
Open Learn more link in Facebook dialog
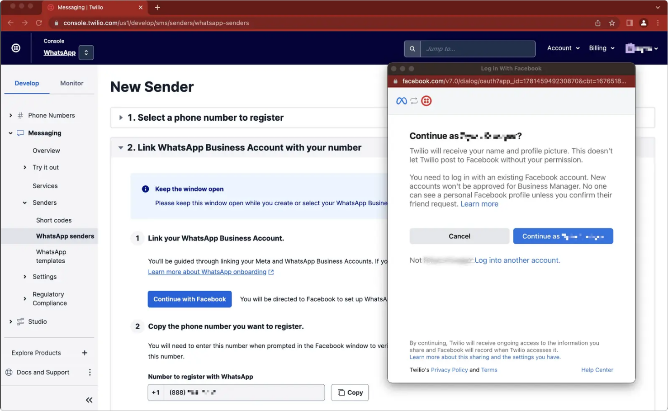479,204
